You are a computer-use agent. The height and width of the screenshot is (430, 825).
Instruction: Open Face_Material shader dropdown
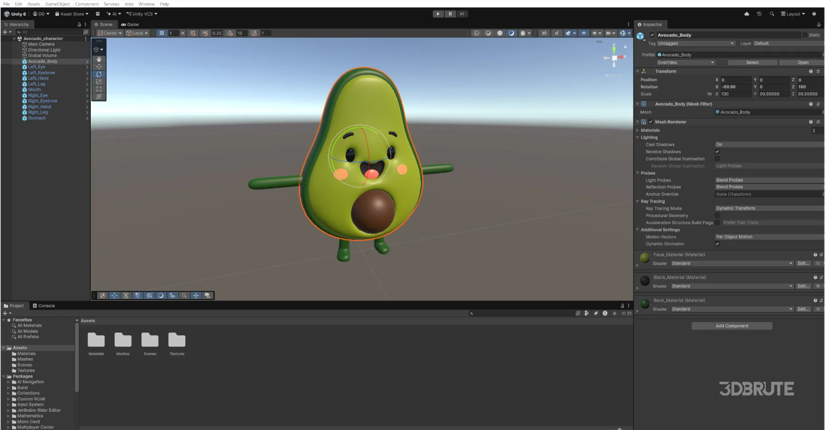coord(732,263)
